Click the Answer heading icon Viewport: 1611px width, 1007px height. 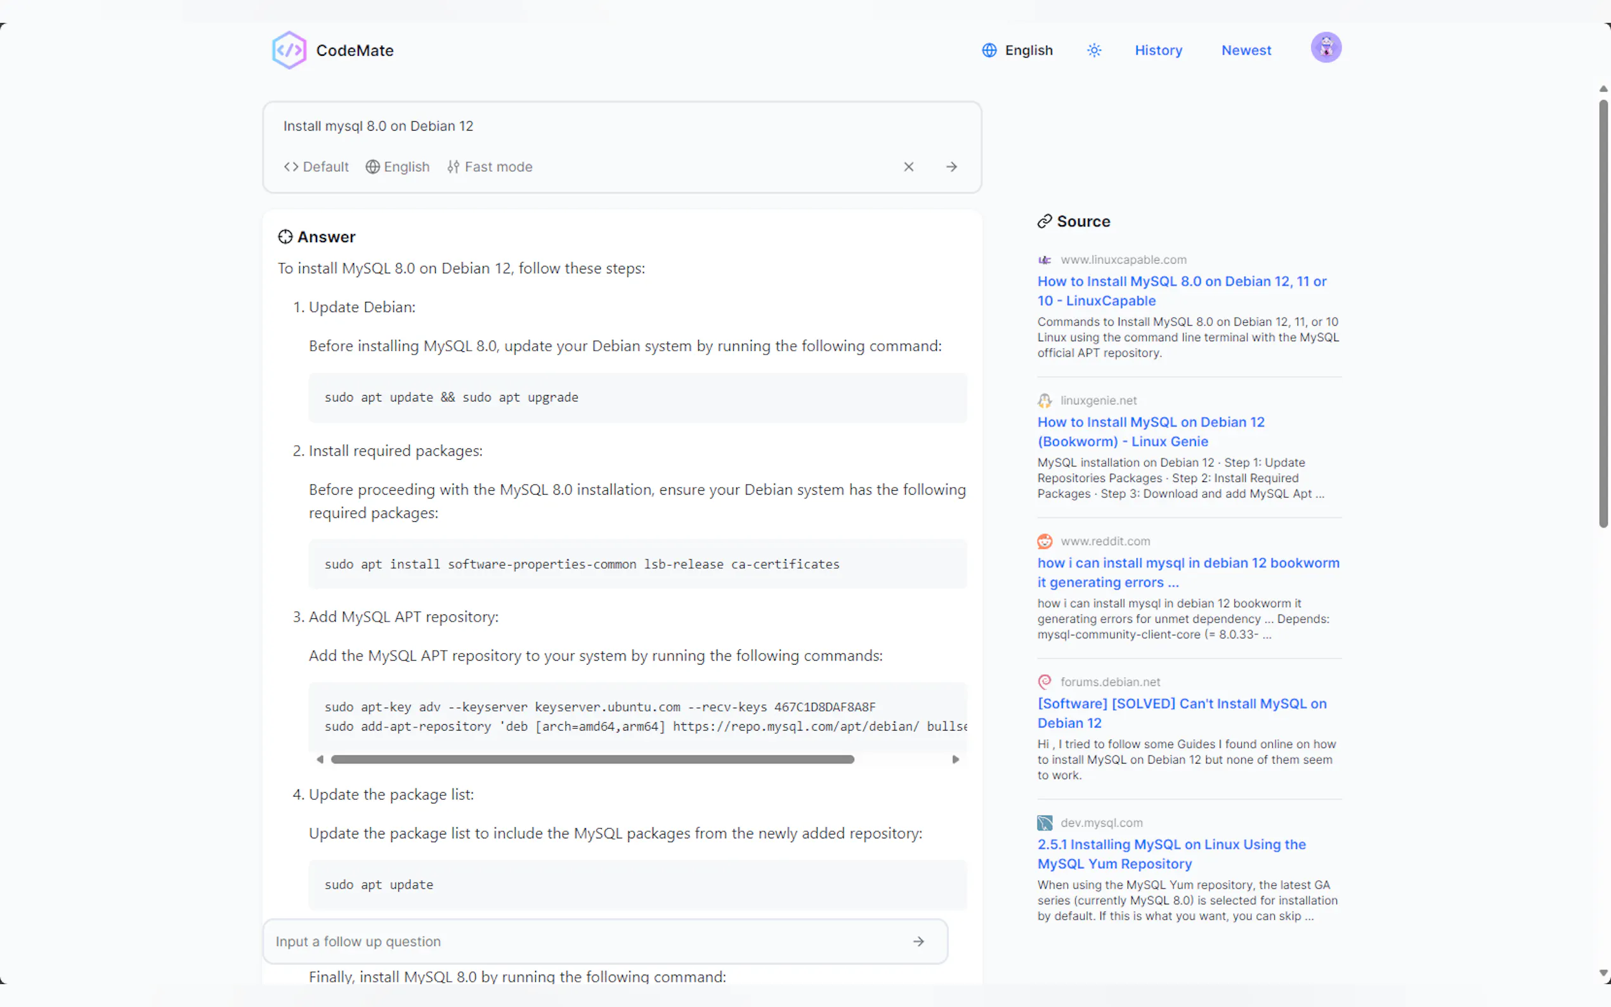pos(285,237)
